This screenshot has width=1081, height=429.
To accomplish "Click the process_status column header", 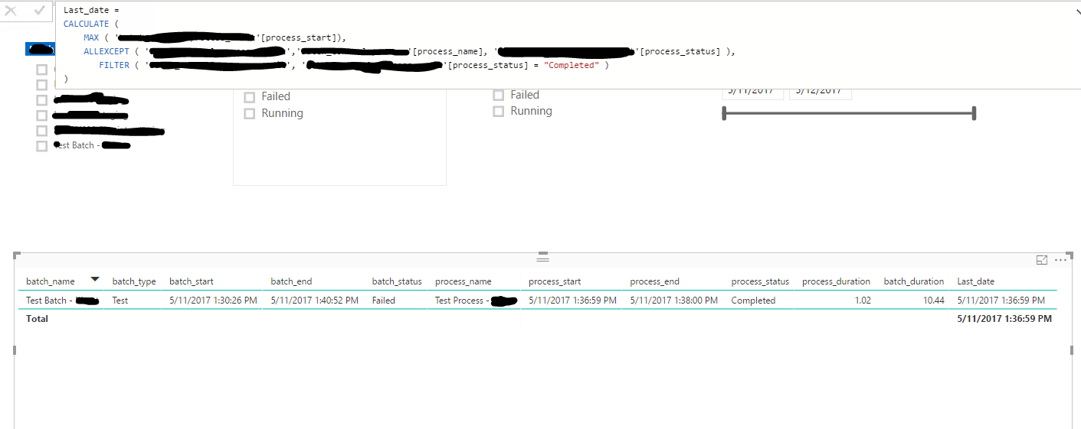I will tap(760, 281).
